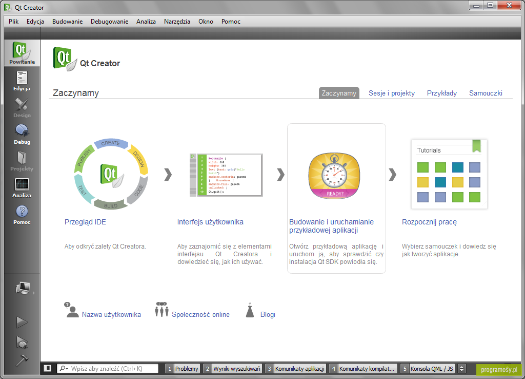525x379 pixels.
Task: Open the Narzędzia menu
Action: (177, 22)
